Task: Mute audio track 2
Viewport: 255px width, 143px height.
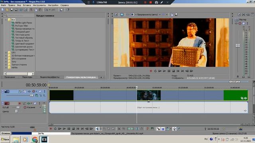Action: [35, 103]
